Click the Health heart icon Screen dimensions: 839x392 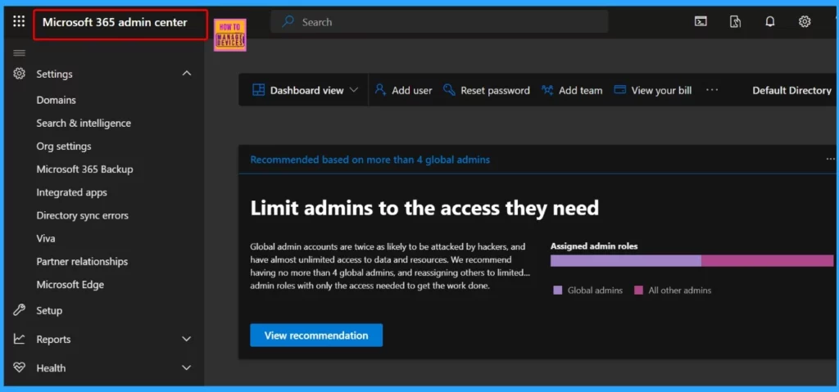pos(20,368)
